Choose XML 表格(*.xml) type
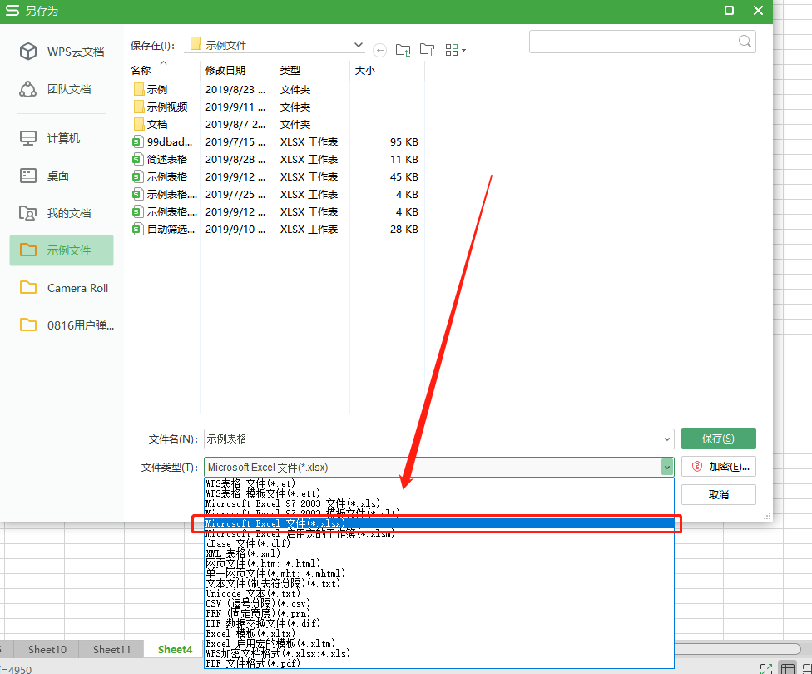Image resolution: width=812 pixels, height=674 pixels. pyautogui.click(x=439, y=553)
